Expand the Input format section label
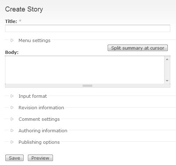 pos(33,96)
